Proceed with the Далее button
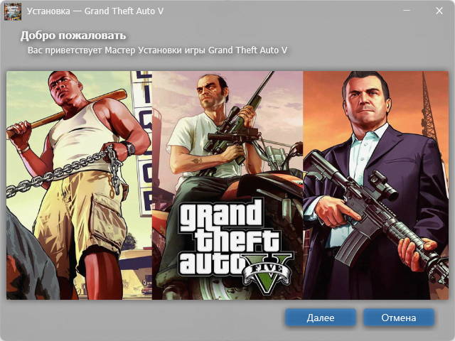Viewport: 455px width, 341px height. point(321,318)
